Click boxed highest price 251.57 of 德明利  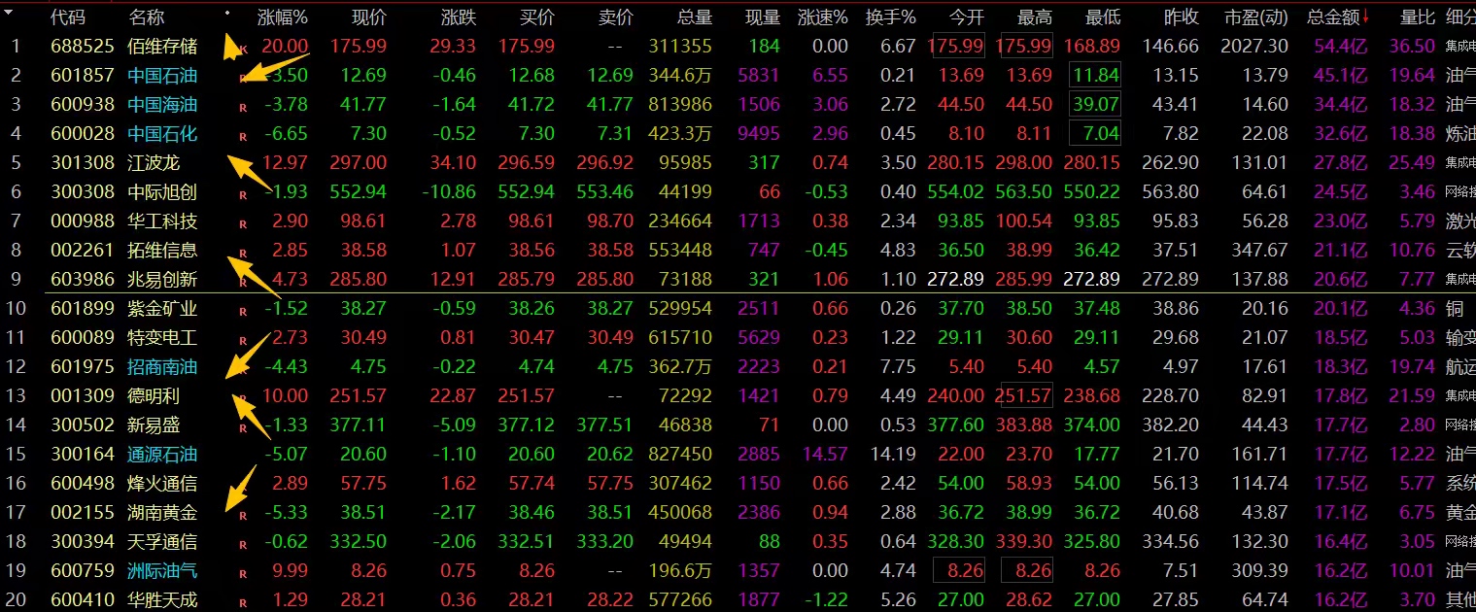click(1026, 396)
